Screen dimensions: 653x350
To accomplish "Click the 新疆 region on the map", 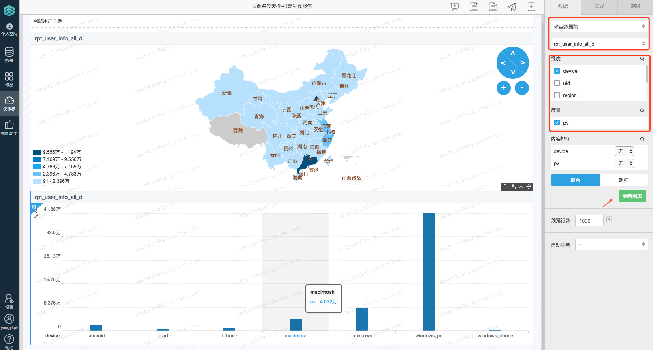I will [227, 93].
